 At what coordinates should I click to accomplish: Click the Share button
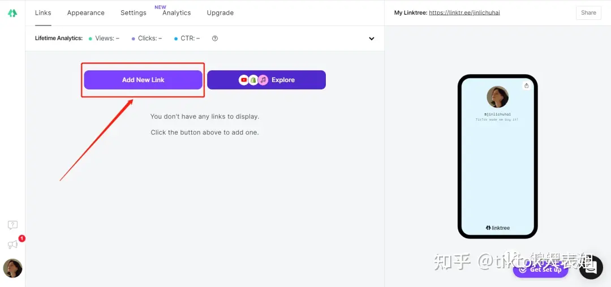tap(588, 13)
